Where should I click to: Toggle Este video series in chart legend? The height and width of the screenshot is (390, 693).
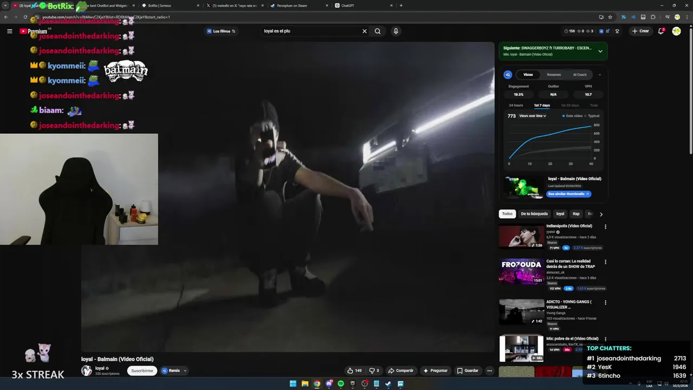(x=572, y=116)
